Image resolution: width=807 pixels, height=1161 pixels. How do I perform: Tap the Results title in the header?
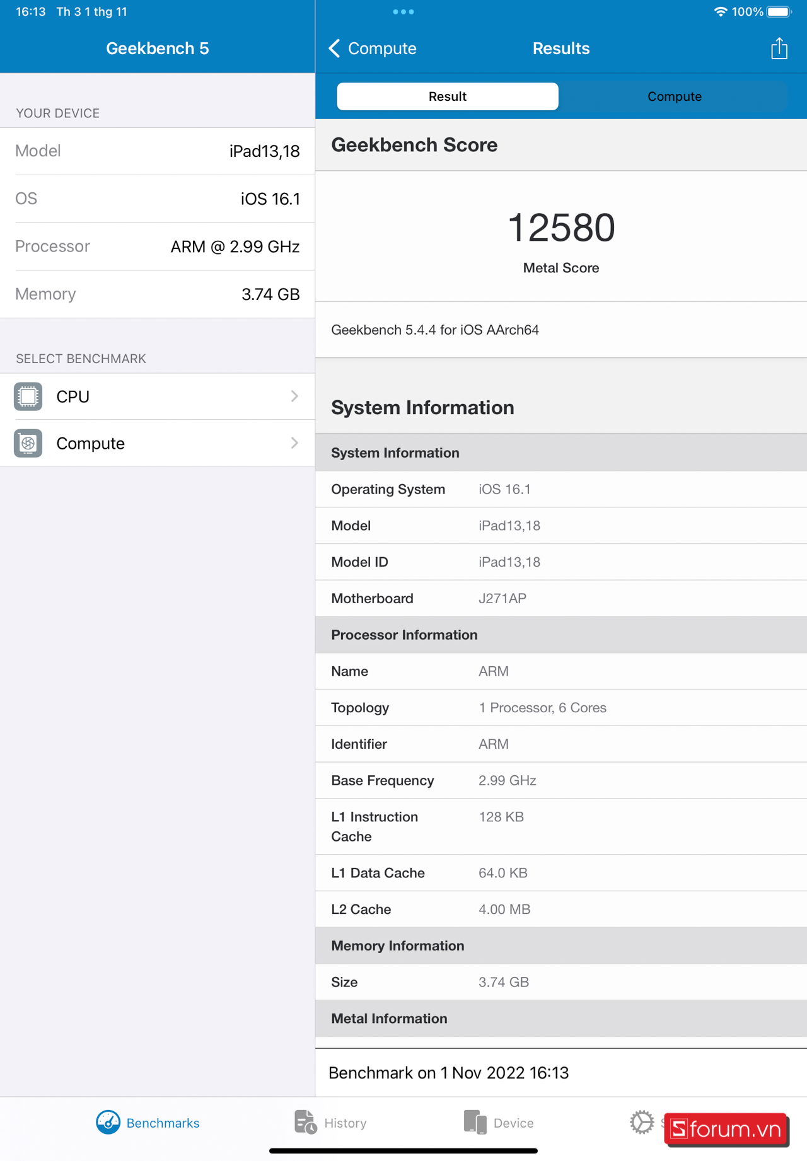(561, 49)
